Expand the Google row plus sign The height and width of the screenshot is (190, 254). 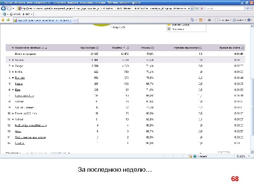13,66
